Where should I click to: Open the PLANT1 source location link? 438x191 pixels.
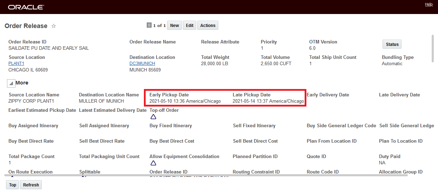[x=16, y=63]
